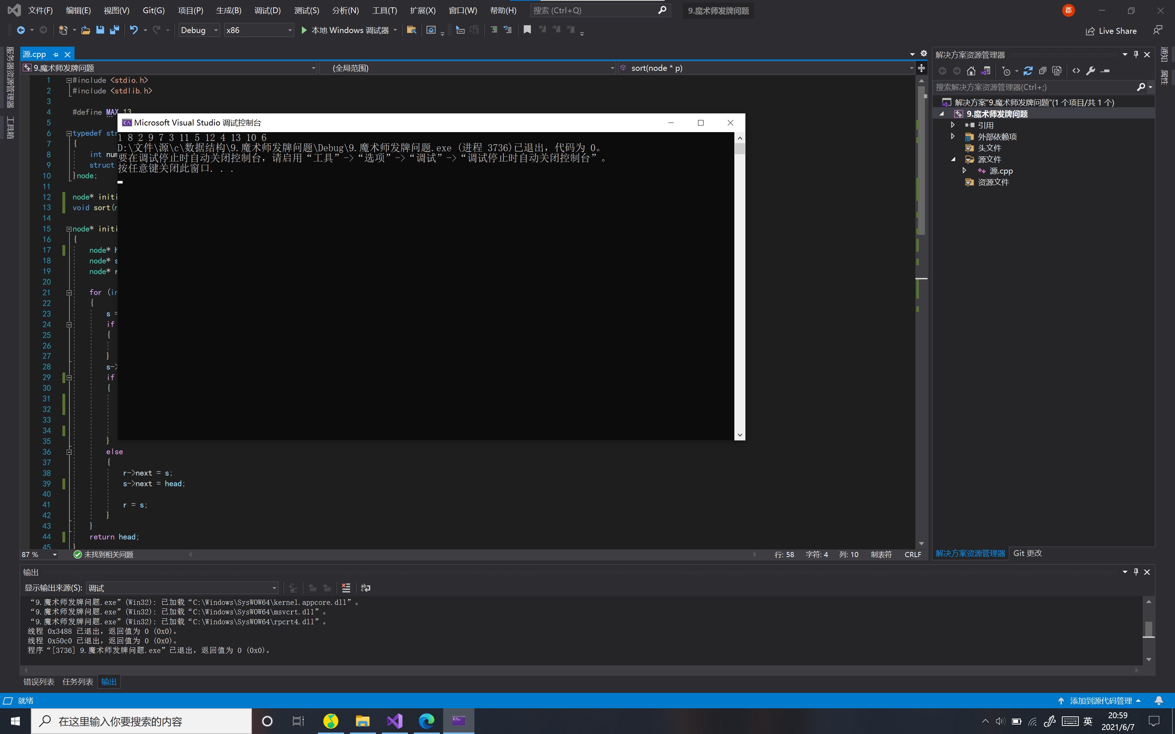Expand the 外部依赖项 node
The height and width of the screenshot is (734, 1175).
(952, 137)
